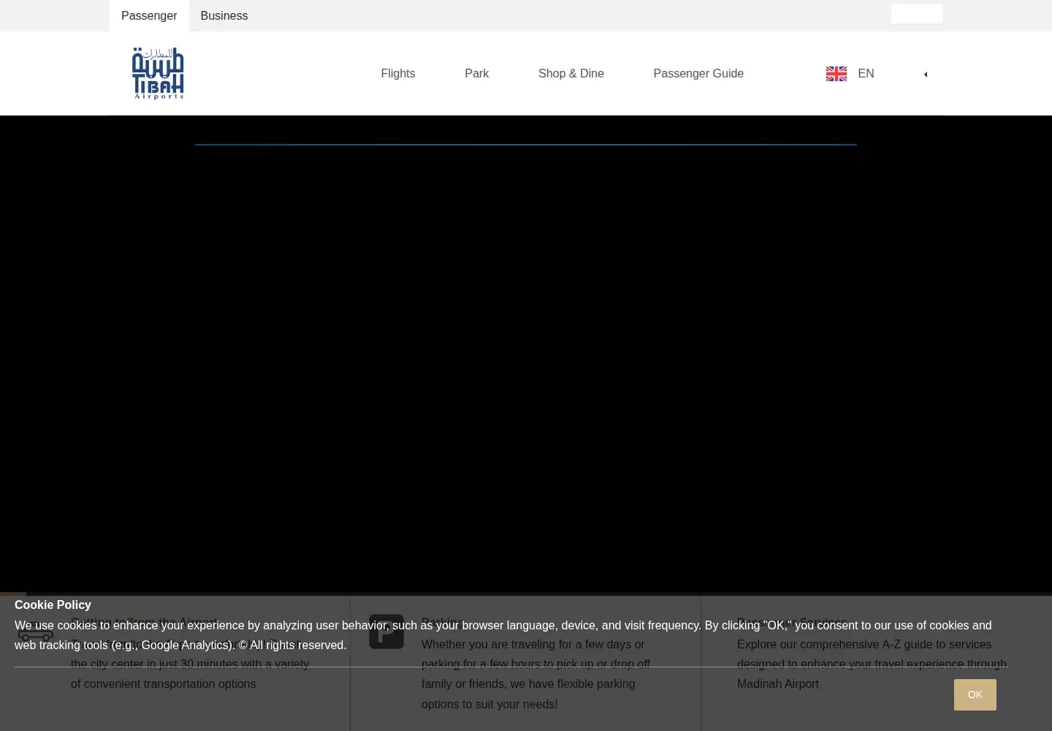Image resolution: width=1052 pixels, height=731 pixels.
Task: Accept cookies with the OK button
Action: pyautogui.click(x=975, y=694)
